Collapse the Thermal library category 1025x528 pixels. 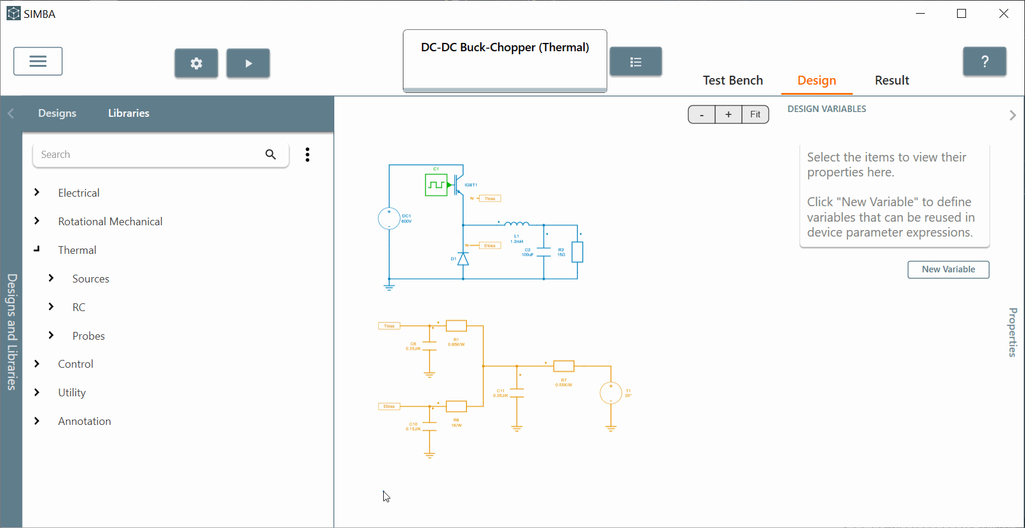point(37,249)
